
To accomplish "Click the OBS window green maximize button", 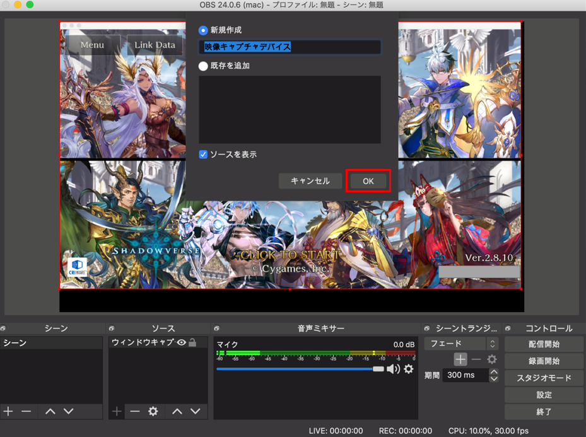I will tap(30, 4).
